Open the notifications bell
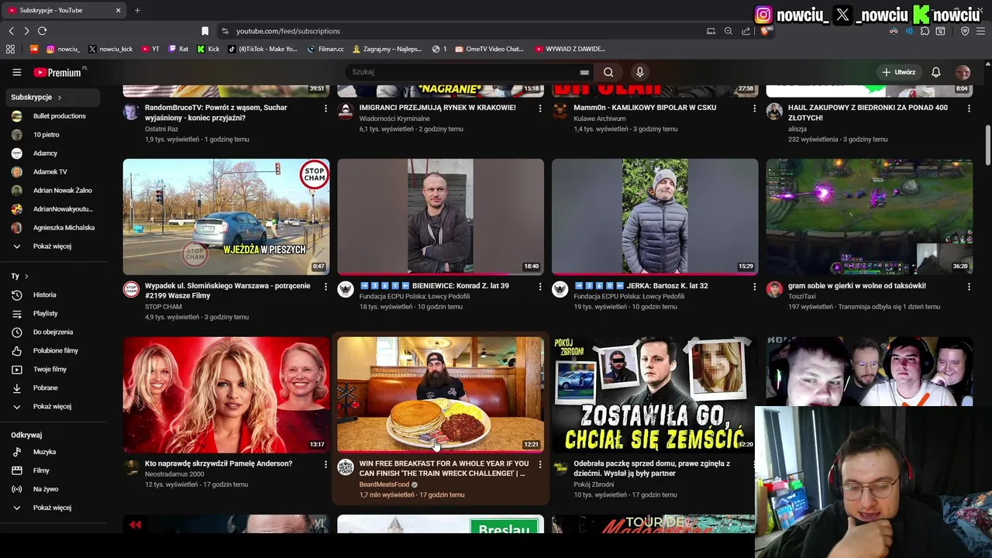The width and height of the screenshot is (992, 558). click(x=936, y=72)
